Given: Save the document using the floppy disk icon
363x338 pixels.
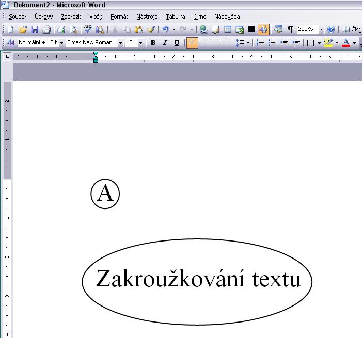Looking at the screenshot, I should tap(35, 30).
